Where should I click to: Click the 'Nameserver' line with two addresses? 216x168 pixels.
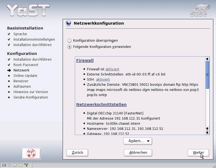click(125, 129)
